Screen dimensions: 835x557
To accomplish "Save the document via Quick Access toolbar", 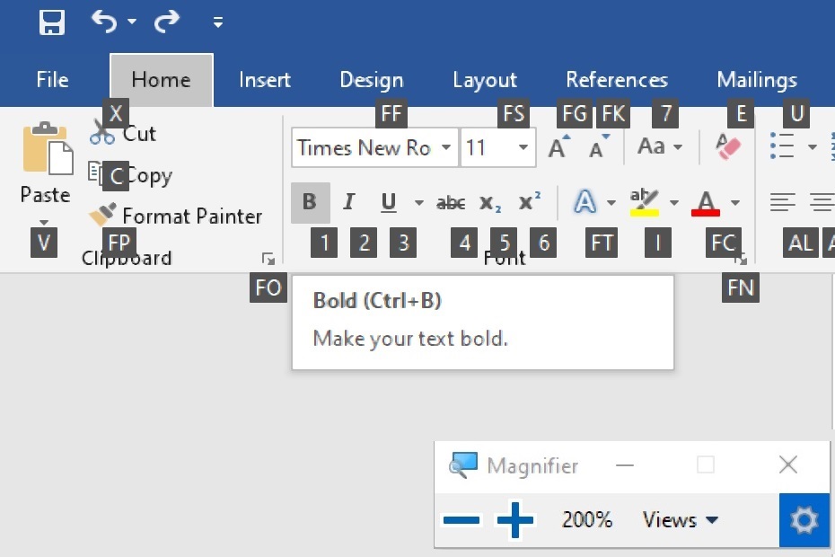I will tap(51, 22).
